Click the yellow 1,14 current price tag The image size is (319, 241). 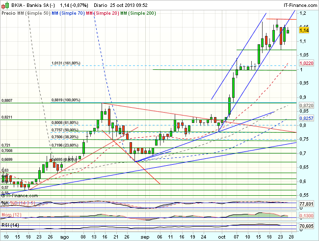(304, 30)
